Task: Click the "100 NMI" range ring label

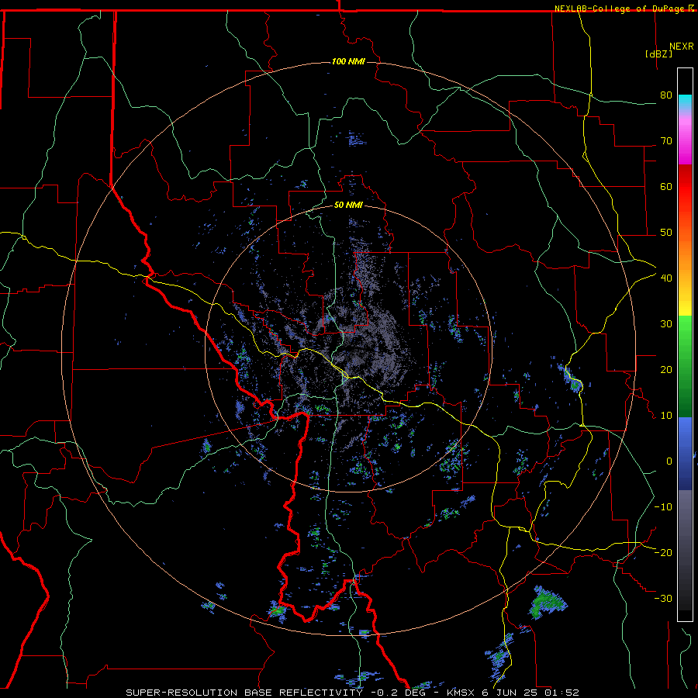Action: coord(348,61)
